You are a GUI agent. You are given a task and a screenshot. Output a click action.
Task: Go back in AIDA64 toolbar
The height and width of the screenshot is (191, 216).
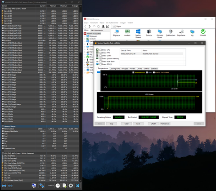pyautogui.click(x=85, y=27)
